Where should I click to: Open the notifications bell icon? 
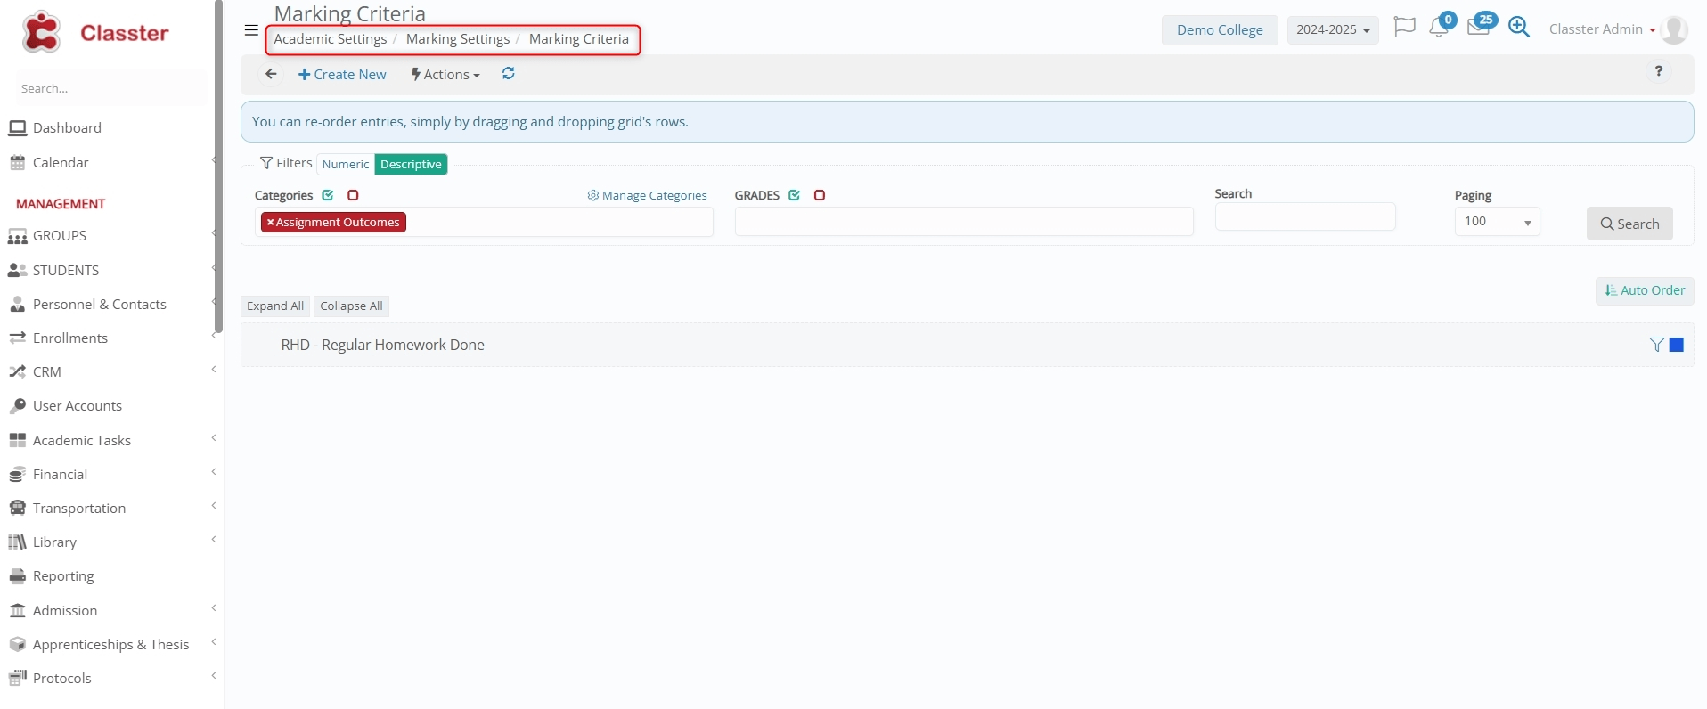[x=1439, y=28]
